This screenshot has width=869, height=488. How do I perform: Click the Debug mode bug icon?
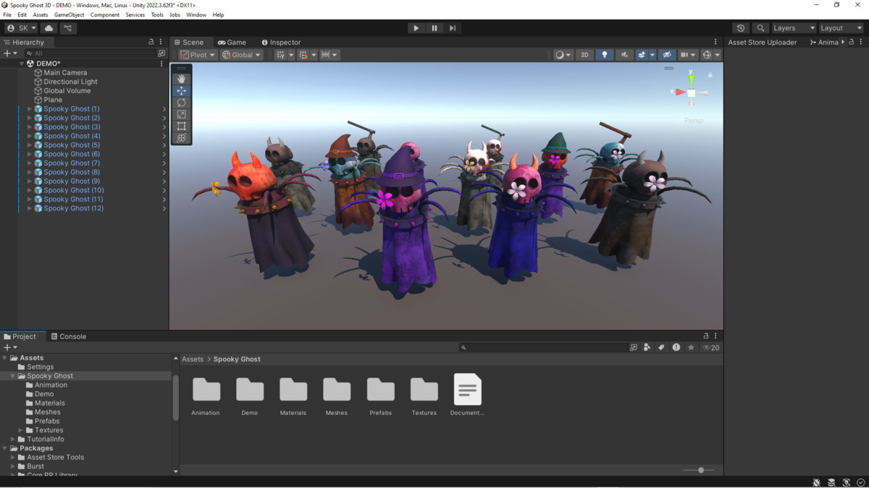click(817, 482)
